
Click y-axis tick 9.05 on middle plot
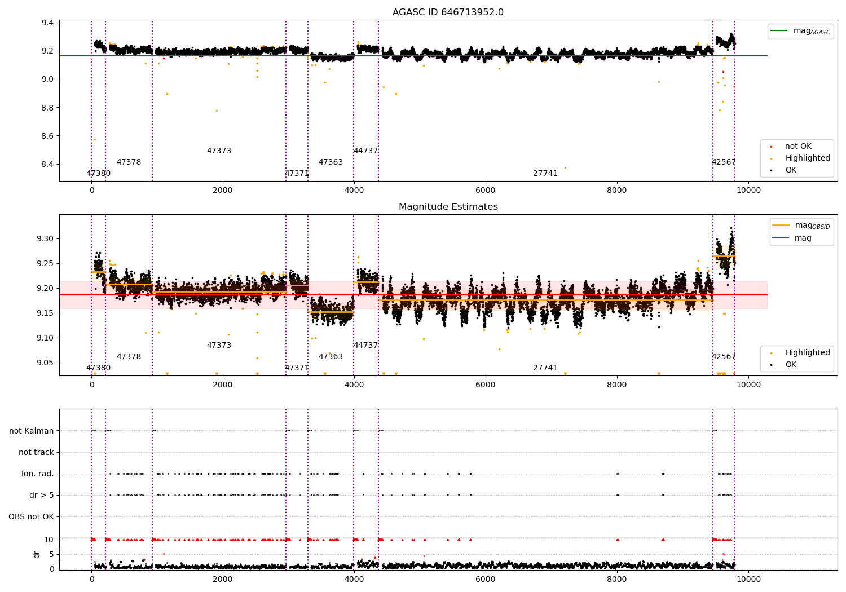pyautogui.click(x=45, y=363)
